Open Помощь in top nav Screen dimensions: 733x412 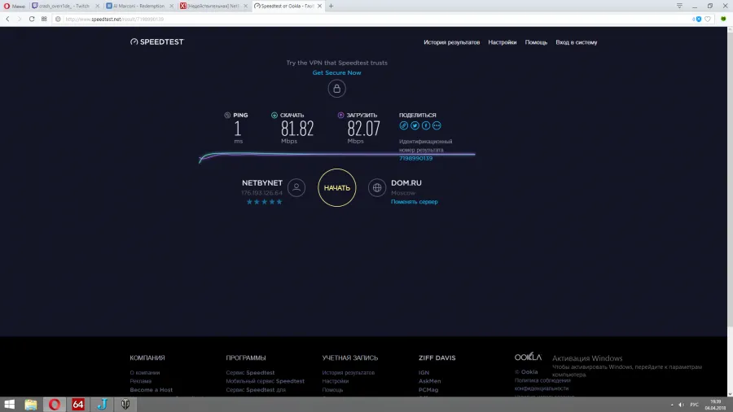[x=536, y=42]
